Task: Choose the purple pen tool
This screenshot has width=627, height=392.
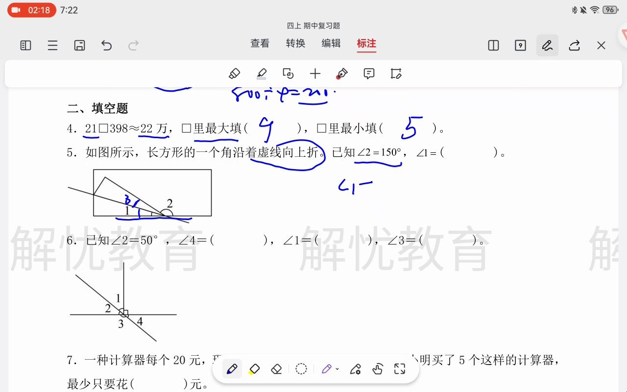Action: 327,369
